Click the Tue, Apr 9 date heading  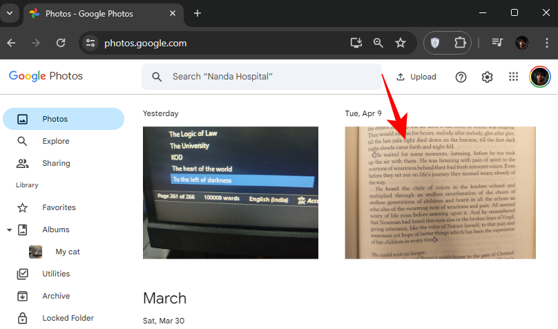click(x=363, y=113)
